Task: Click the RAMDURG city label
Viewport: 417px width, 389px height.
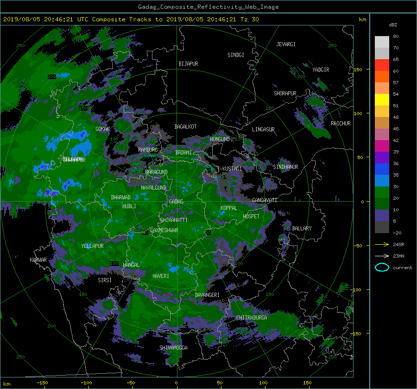Action: pyautogui.click(x=148, y=150)
